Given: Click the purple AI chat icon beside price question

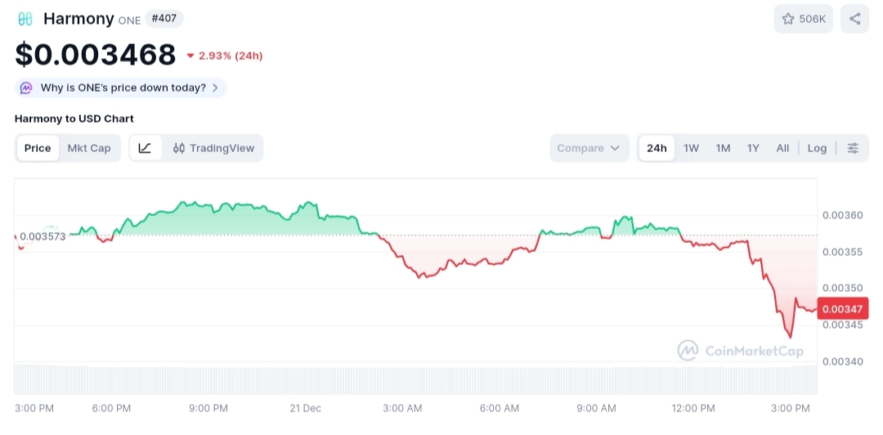Looking at the screenshot, I should tap(26, 88).
